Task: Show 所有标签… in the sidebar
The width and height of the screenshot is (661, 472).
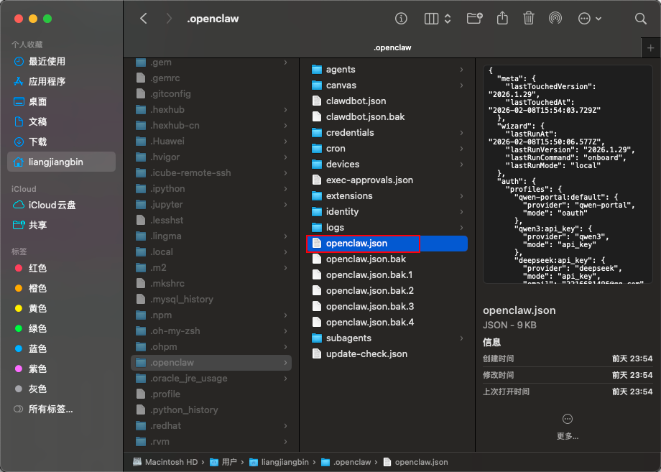Action: pyautogui.click(x=62, y=409)
